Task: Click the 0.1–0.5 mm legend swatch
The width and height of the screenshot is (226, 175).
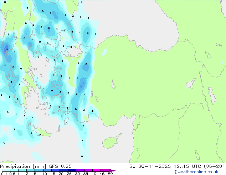Action: point(6,170)
